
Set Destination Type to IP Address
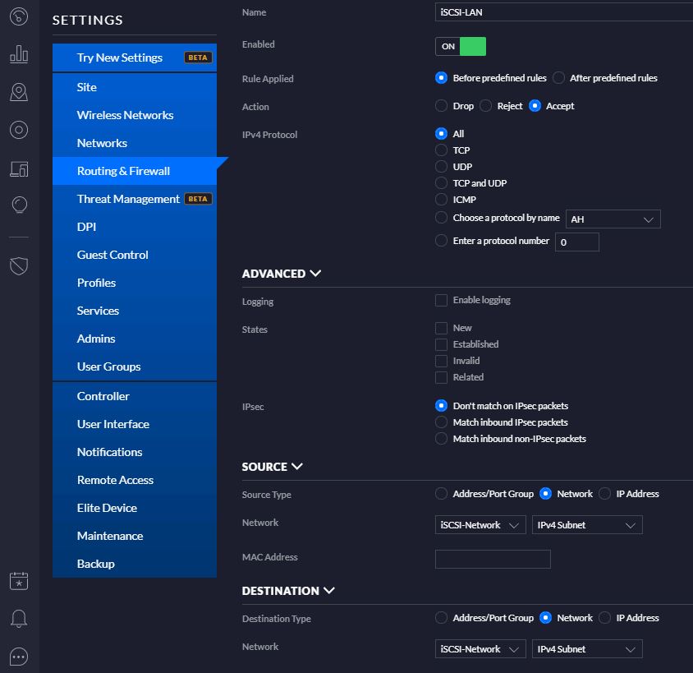[604, 618]
